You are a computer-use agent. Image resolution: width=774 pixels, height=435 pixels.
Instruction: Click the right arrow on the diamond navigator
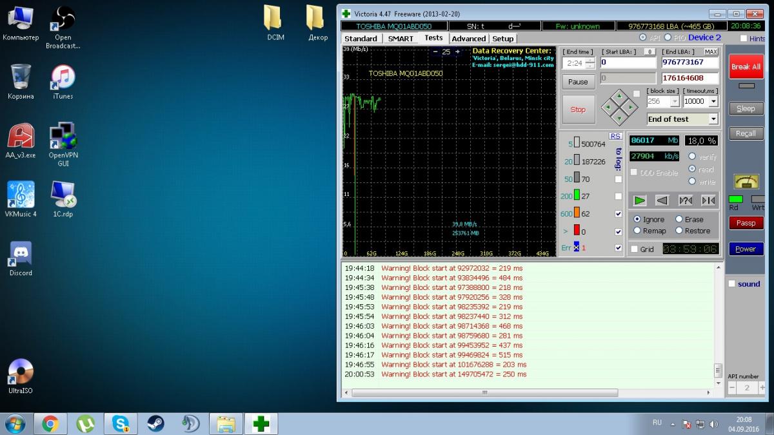pos(630,107)
